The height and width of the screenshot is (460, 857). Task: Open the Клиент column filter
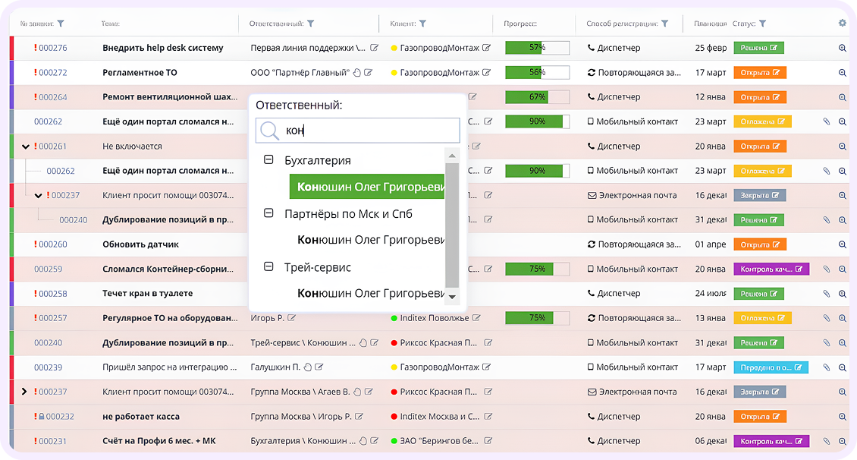point(422,24)
